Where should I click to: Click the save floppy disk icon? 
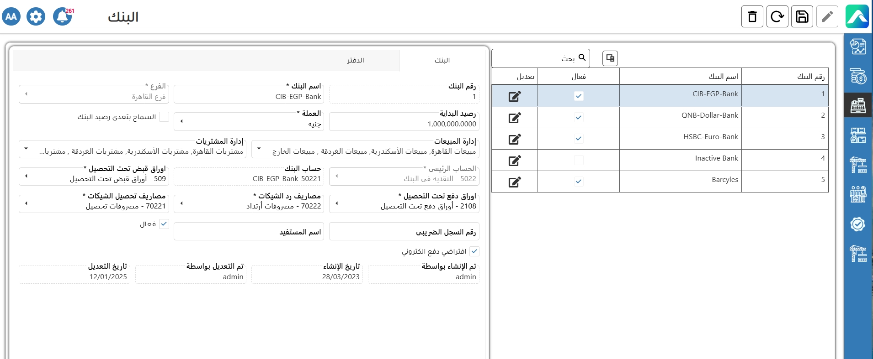click(x=802, y=17)
